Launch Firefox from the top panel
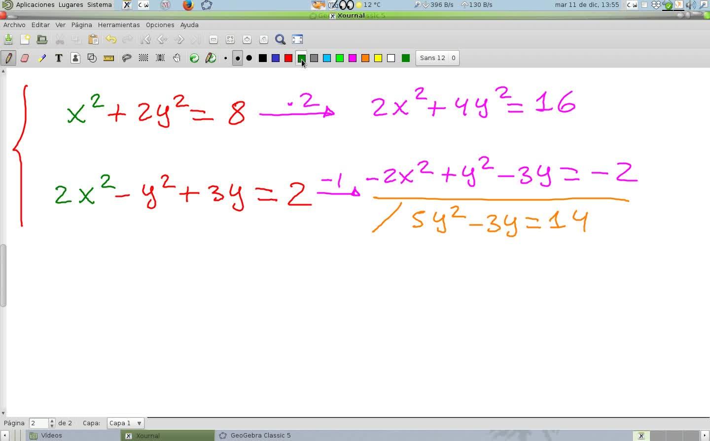Screen dimensions: 710x441 pos(188,5)
